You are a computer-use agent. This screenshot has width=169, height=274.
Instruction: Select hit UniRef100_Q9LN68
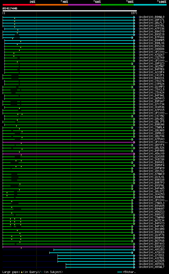(x=152, y=130)
